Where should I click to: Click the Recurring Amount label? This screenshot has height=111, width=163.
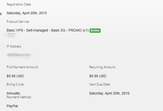coord(102,67)
